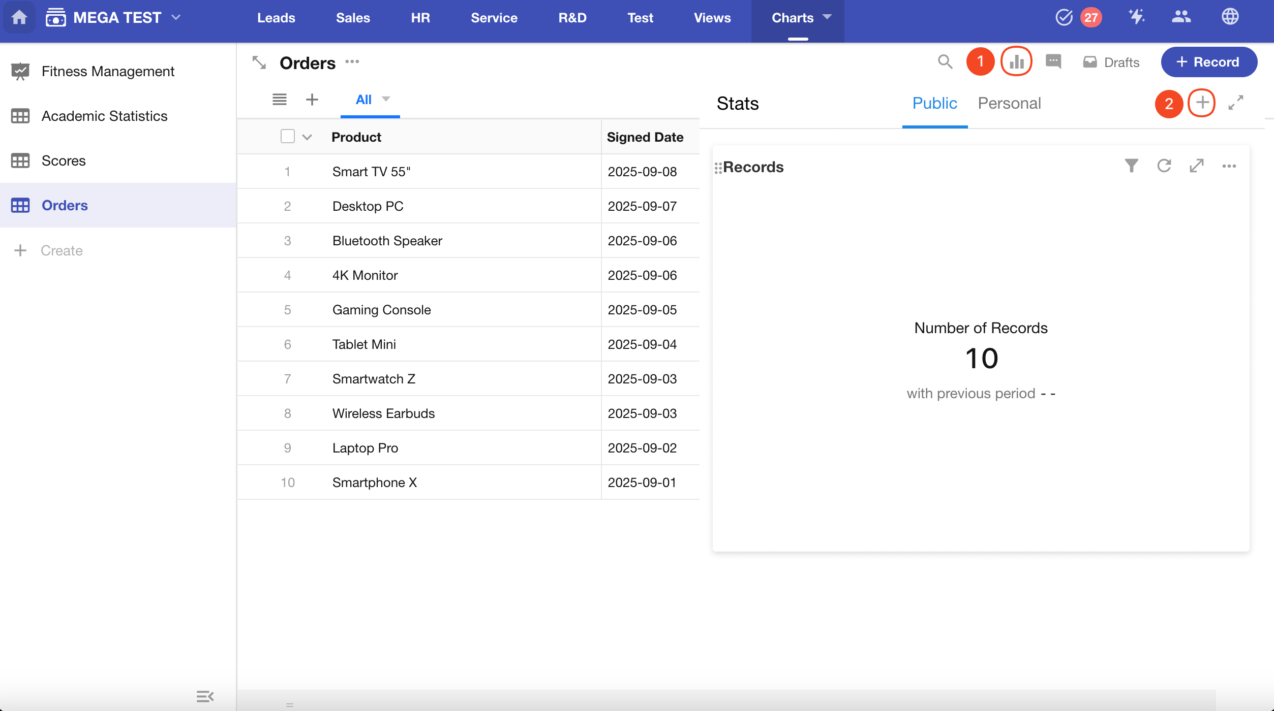Click the + Record button
The width and height of the screenshot is (1274, 711).
pos(1208,62)
